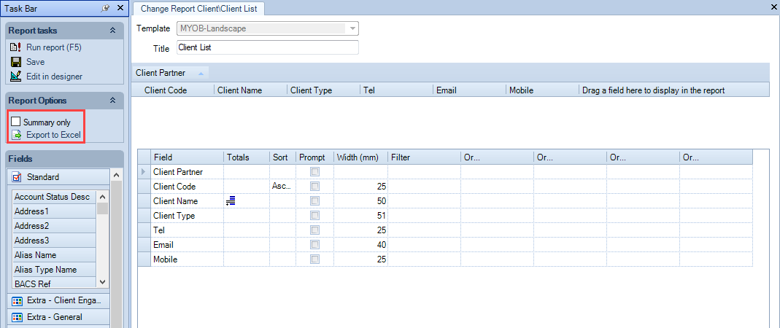Screen dimensions: 780x328
Task: Click the Extra - General group icon
Action: [x=17, y=317]
